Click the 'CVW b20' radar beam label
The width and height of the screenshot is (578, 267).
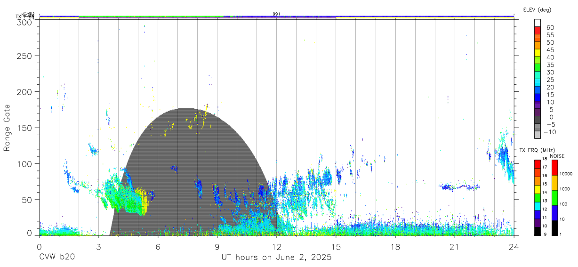[x=56, y=258]
